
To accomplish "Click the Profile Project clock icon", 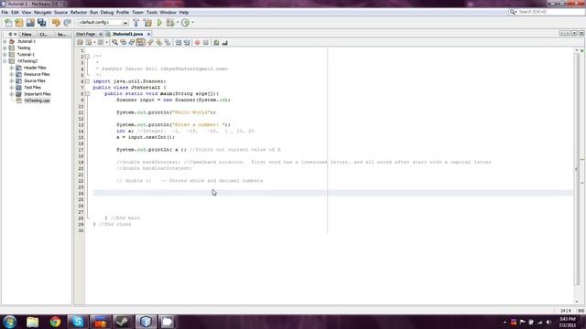I will pos(185,23).
